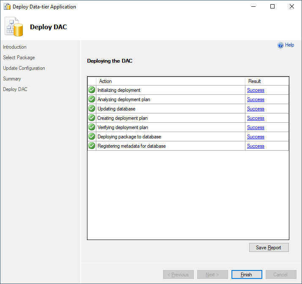Viewport: 302px width, 284px height.
Task: Open Success link for Deploying package to database
Action: click(x=256, y=137)
